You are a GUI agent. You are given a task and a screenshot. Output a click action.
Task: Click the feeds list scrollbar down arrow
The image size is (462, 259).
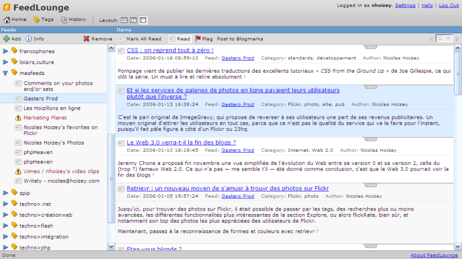tap(111, 247)
